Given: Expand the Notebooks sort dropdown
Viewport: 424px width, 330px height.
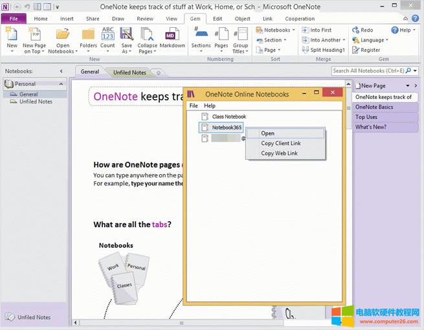Looking at the screenshot, I should pos(276,30).
